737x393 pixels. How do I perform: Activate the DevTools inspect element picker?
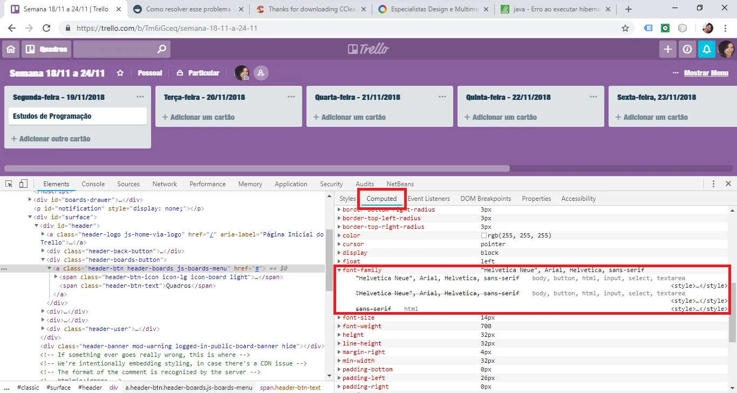(9, 184)
